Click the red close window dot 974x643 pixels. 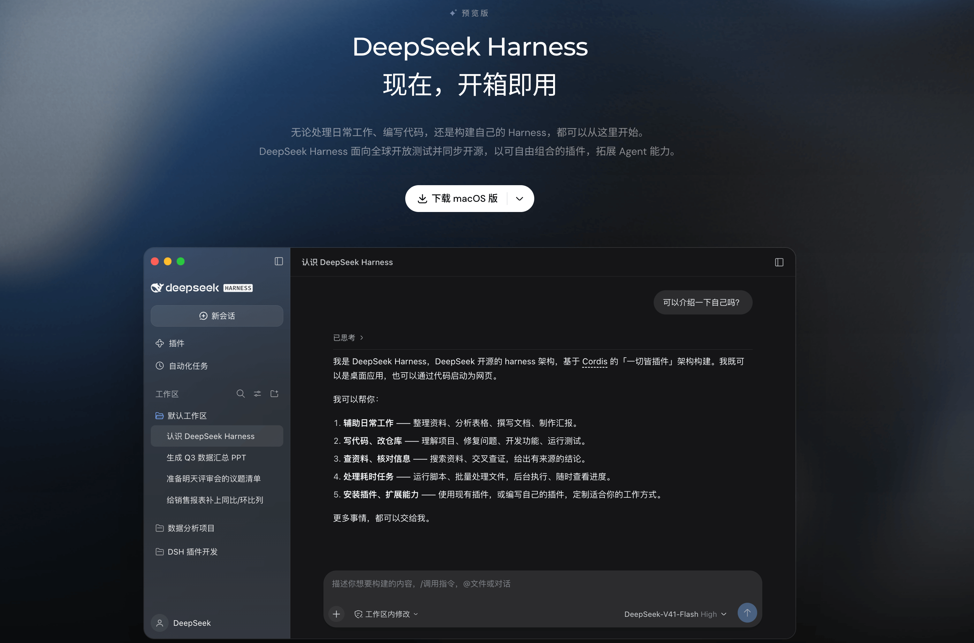point(155,261)
